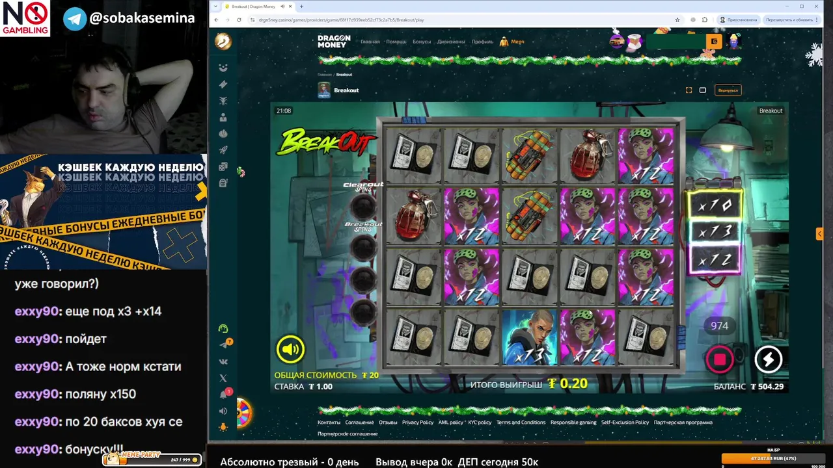Open the Соглашение footer link
This screenshot has width=833, height=468.
pos(359,422)
